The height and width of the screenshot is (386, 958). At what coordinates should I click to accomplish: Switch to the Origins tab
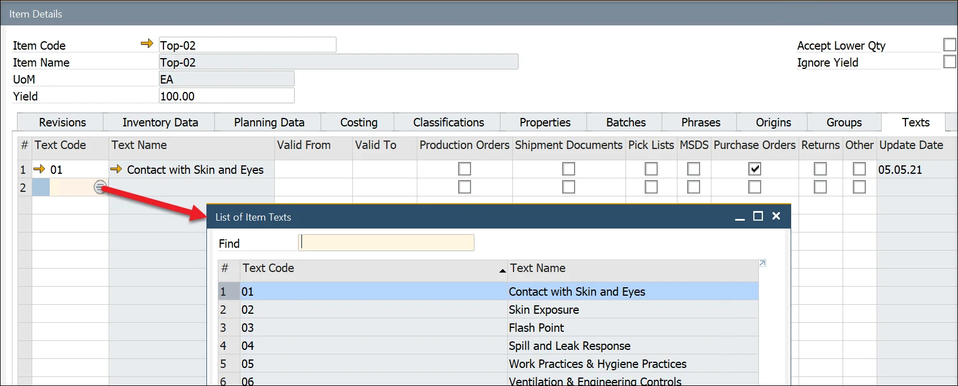(x=773, y=122)
